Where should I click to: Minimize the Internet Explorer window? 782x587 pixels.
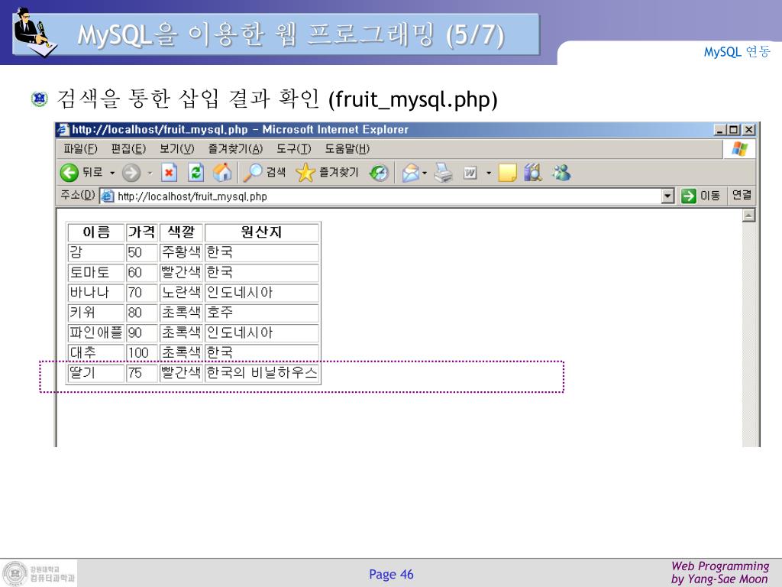[719, 130]
